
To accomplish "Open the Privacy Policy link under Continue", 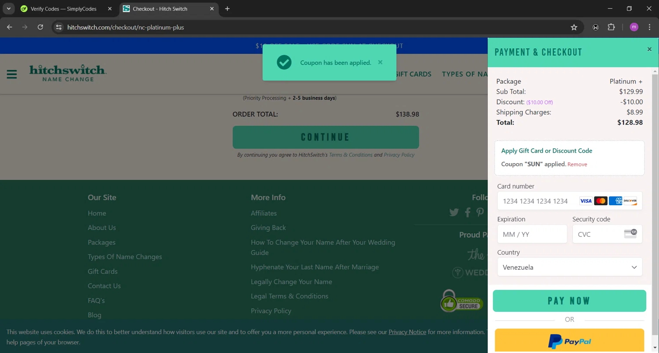I will click(x=399, y=155).
